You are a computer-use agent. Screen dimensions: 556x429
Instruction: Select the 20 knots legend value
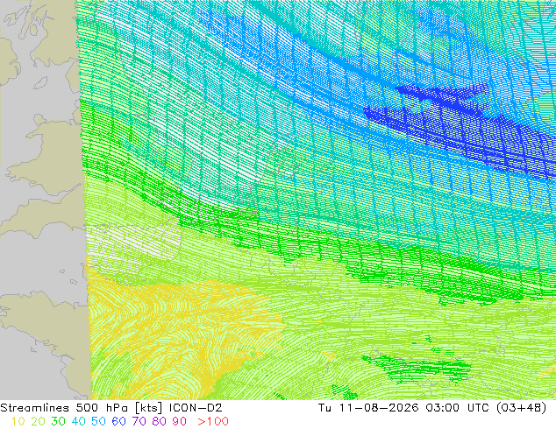pos(38,421)
